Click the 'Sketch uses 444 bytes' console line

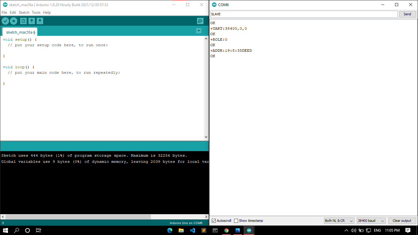94,155
